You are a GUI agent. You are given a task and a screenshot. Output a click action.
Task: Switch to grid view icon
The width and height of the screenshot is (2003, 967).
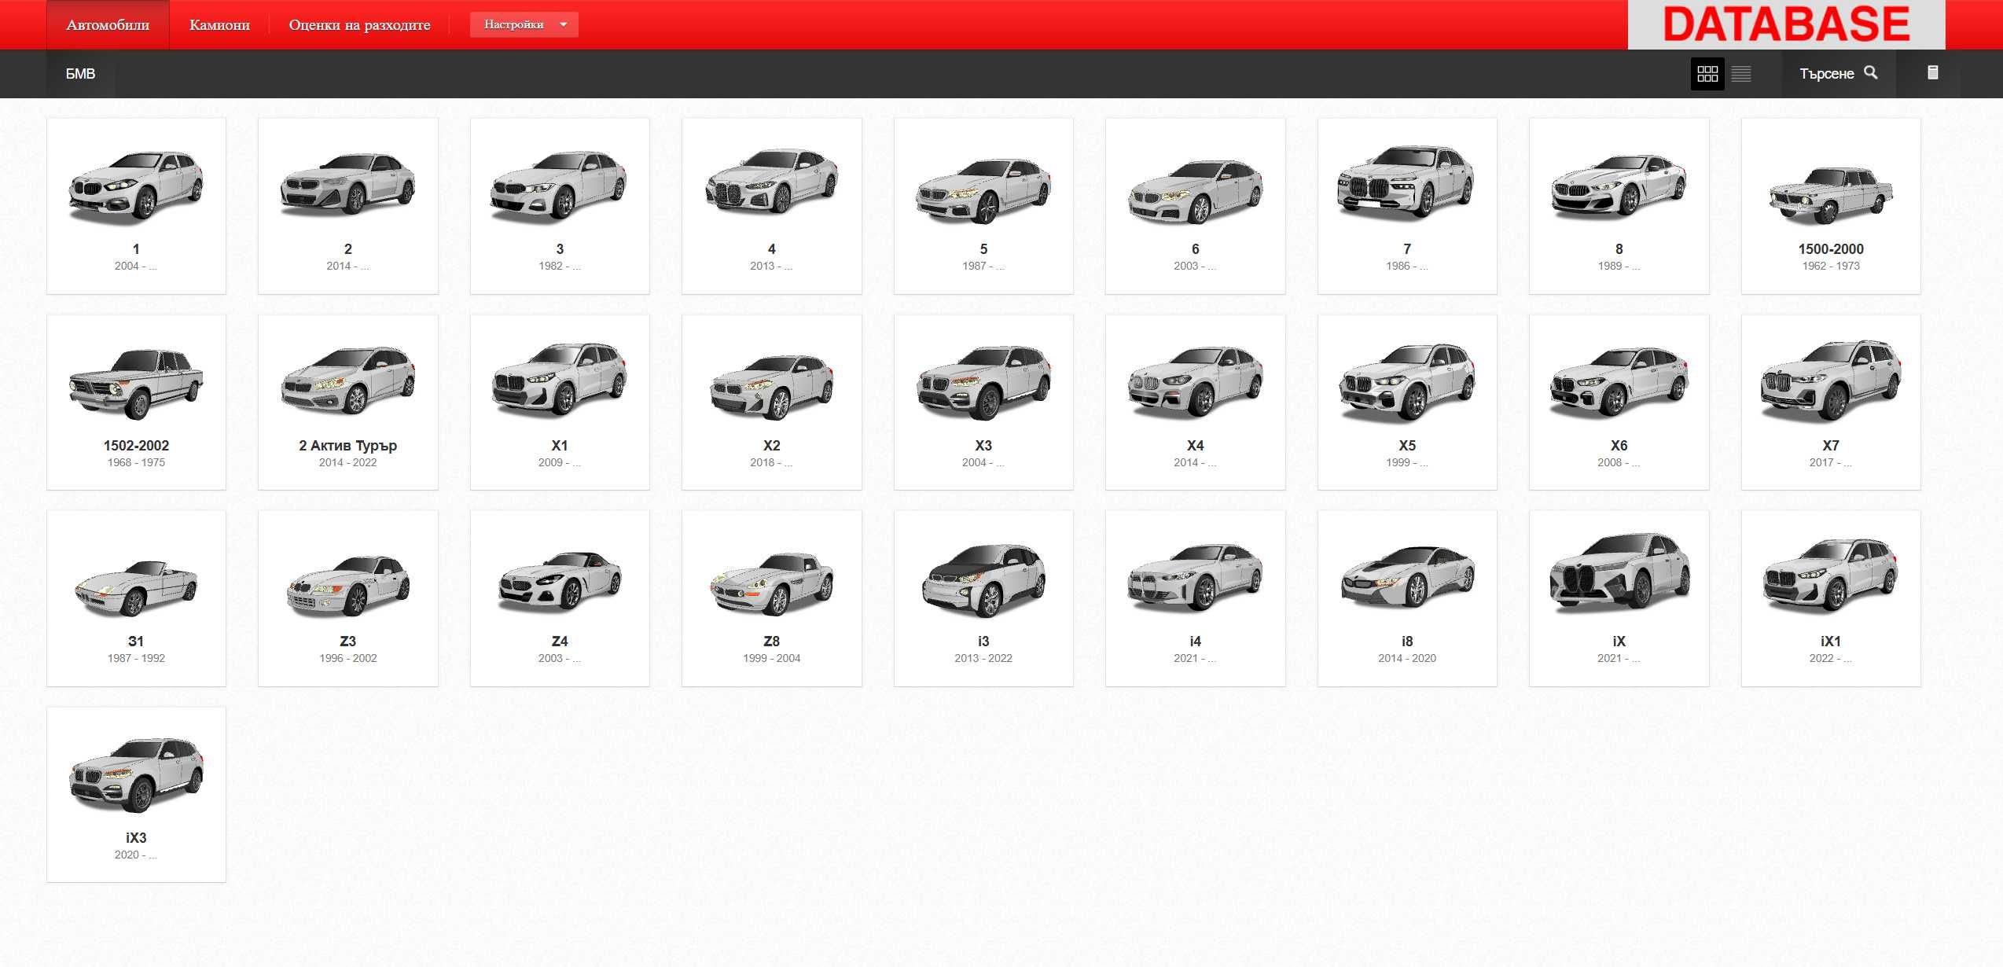coord(1707,74)
